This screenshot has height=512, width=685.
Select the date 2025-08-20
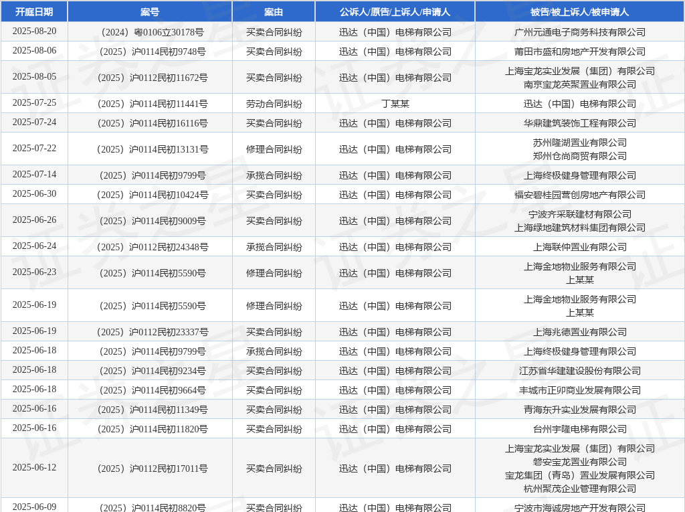(35, 31)
